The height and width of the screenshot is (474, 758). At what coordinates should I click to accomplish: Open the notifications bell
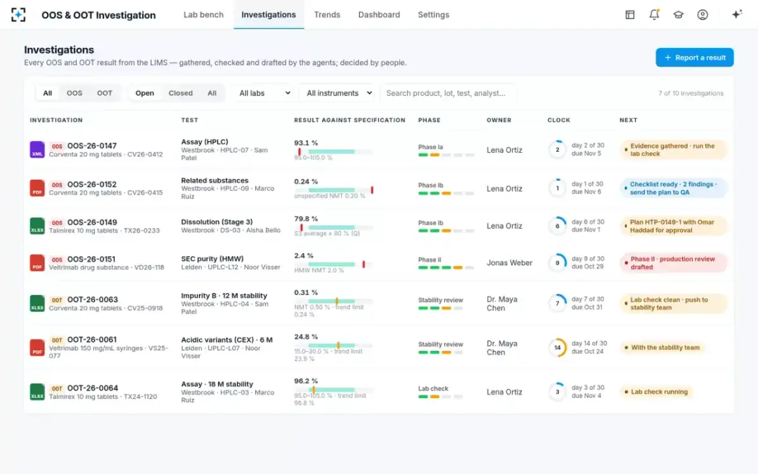pos(654,15)
